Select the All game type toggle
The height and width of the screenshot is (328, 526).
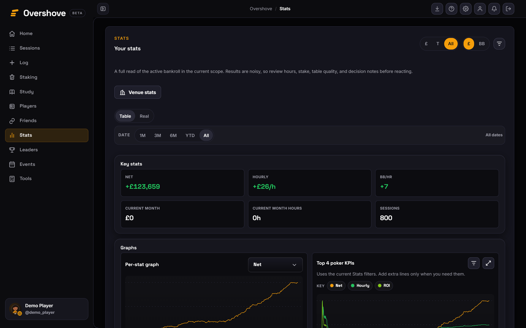tap(451, 44)
